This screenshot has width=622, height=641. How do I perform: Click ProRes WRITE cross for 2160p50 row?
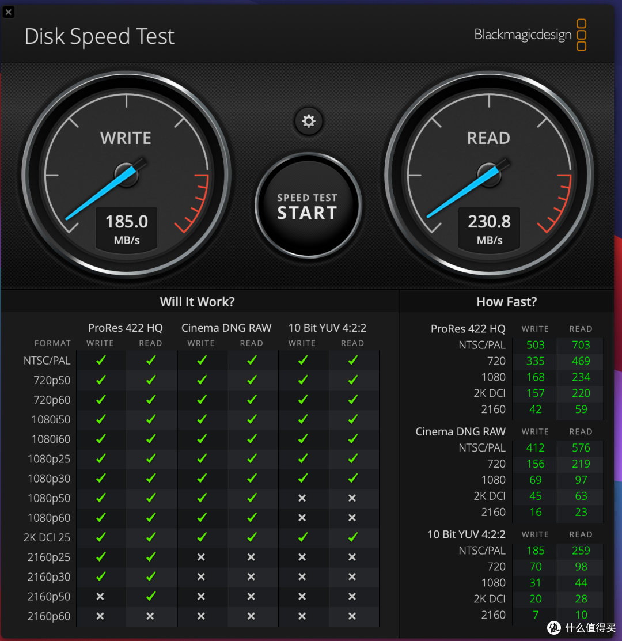coord(100,597)
